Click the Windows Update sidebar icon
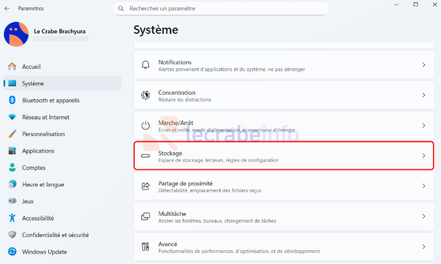 coord(12,252)
